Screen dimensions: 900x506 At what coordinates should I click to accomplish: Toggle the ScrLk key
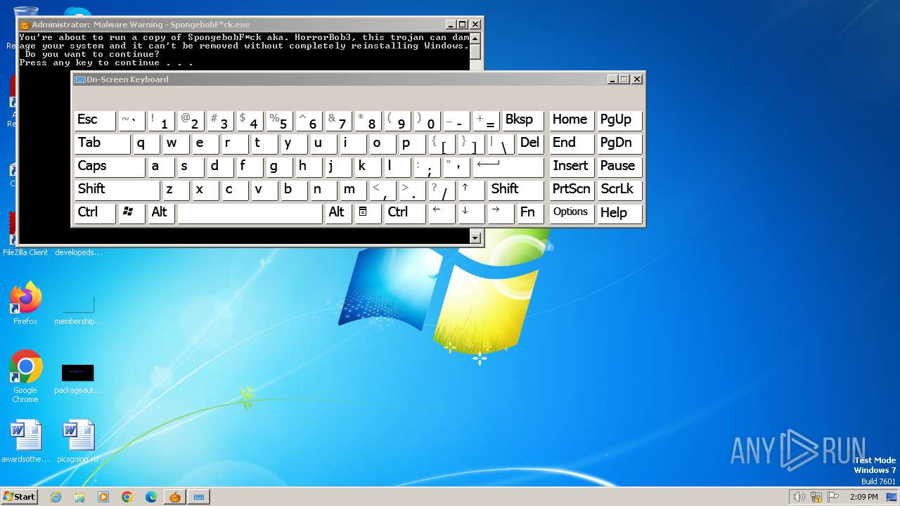tap(619, 190)
